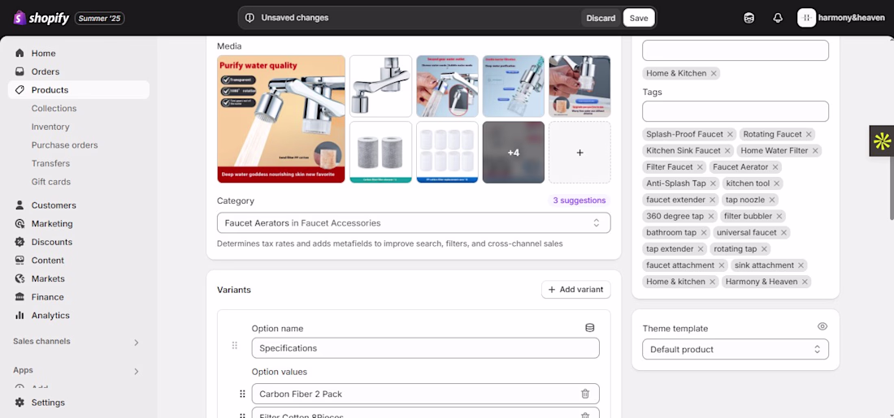Select the eight white filter cotton pieces image
The image size is (894, 418).
(x=447, y=152)
